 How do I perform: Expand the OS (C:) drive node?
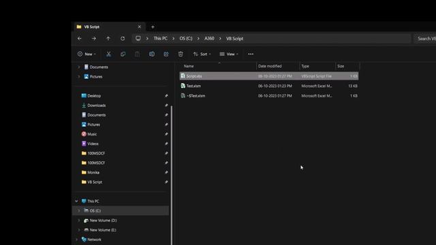79,211
